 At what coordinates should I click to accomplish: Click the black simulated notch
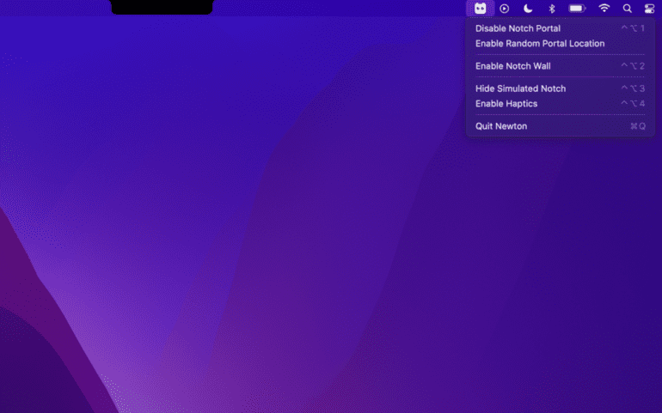pyautogui.click(x=162, y=7)
